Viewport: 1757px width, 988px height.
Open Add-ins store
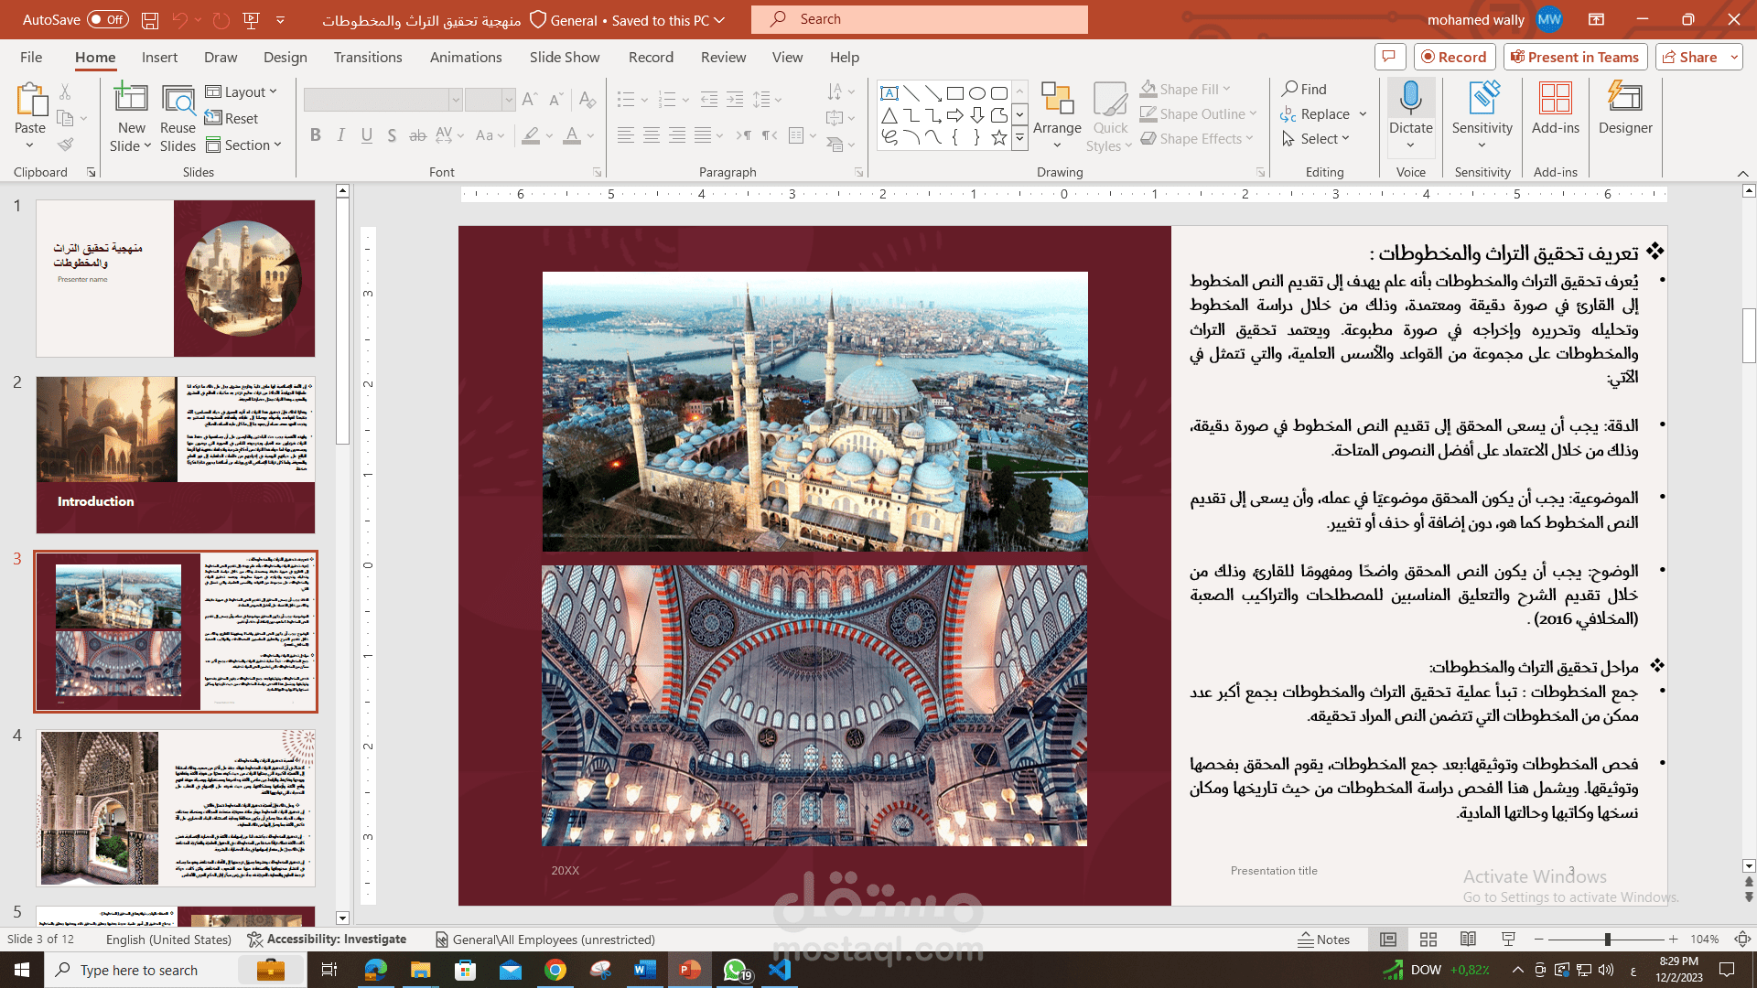pyautogui.click(x=1556, y=109)
